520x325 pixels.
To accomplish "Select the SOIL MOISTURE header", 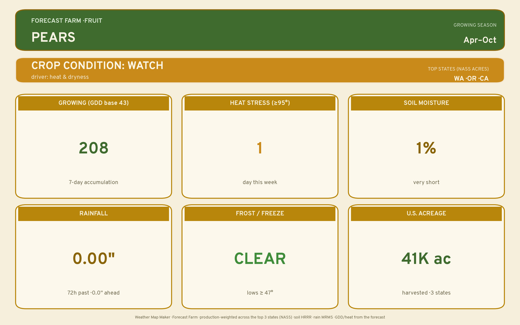I will [426, 103].
